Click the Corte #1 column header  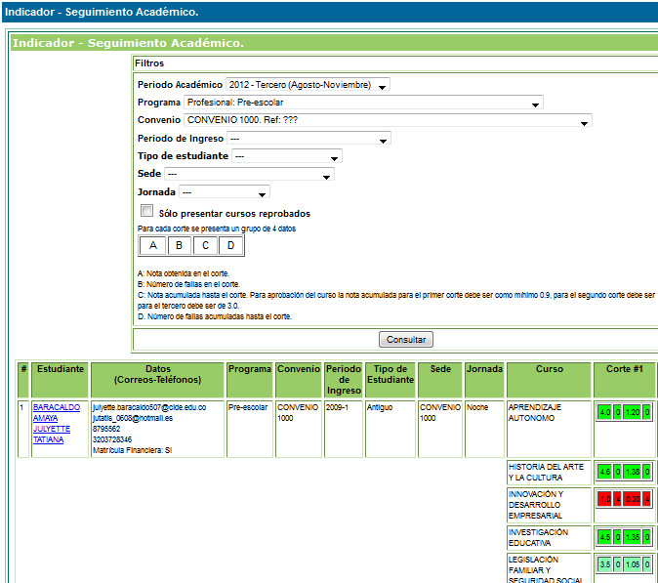coord(625,380)
